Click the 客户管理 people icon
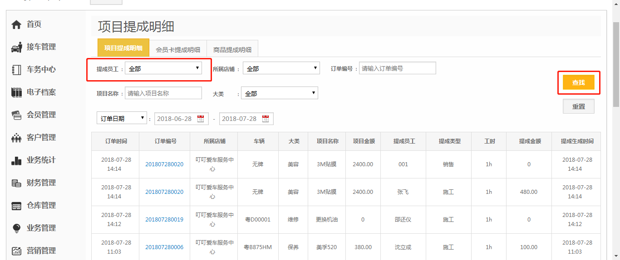 [x=16, y=138]
